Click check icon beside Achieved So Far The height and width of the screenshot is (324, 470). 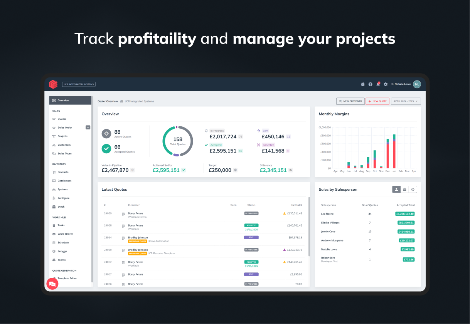click(x=184, y=170)
